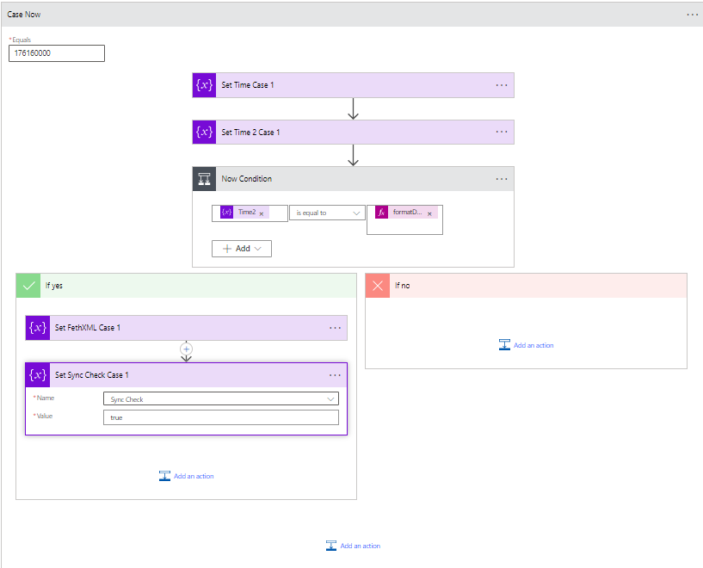Image resolution: width=703 pixels, height=568 pixels.
Task: Remove the formatD expression token
Action: tap(429, 213)
